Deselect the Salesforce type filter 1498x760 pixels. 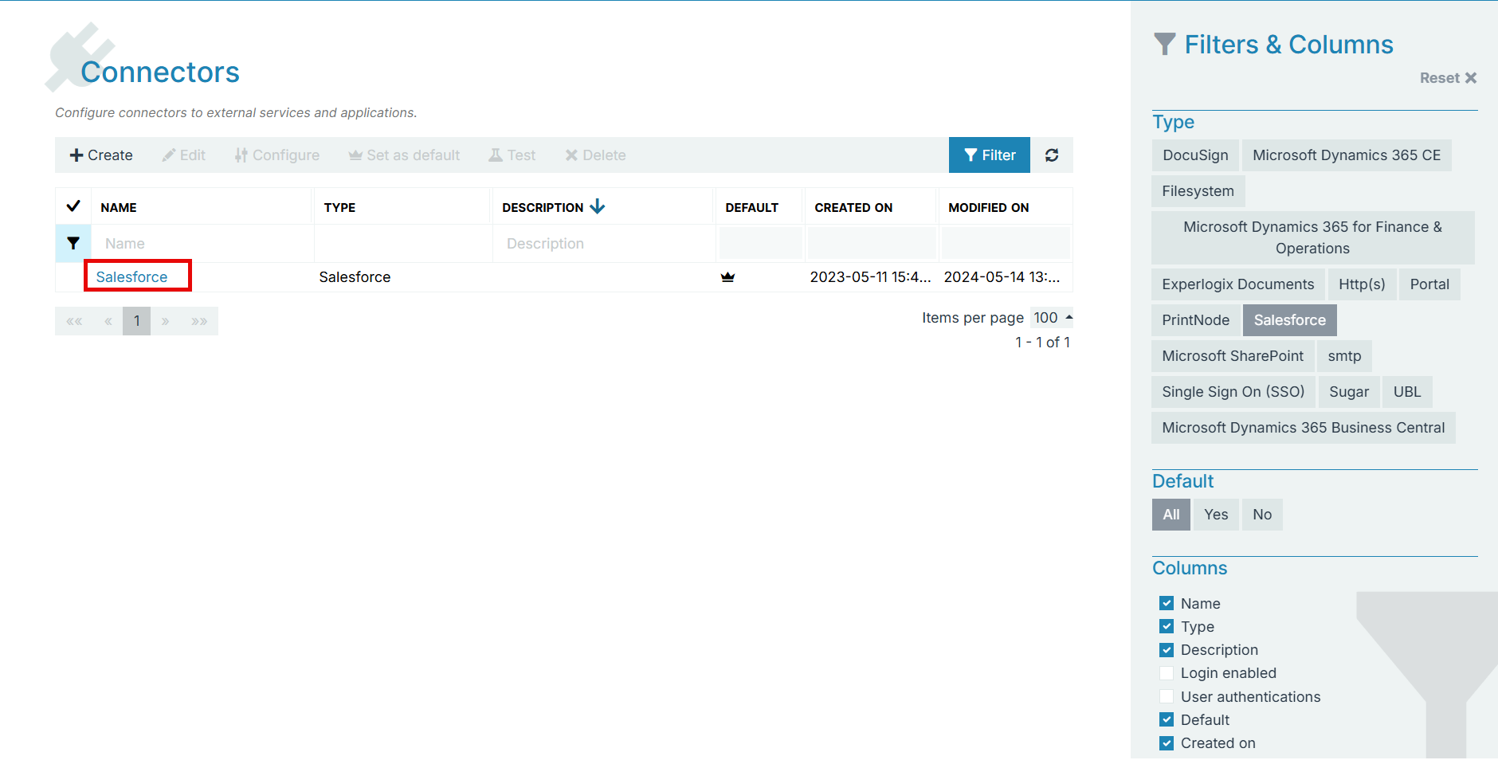coord(1289,320)
